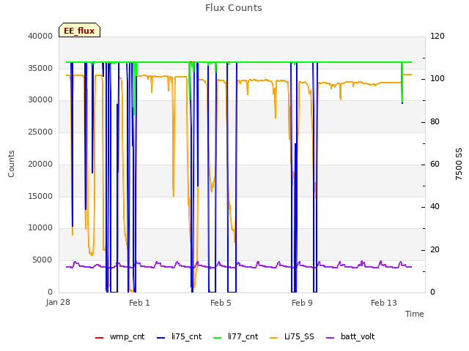
Task: Click the Feb 5 date tick label
Action: pos(221,303)
